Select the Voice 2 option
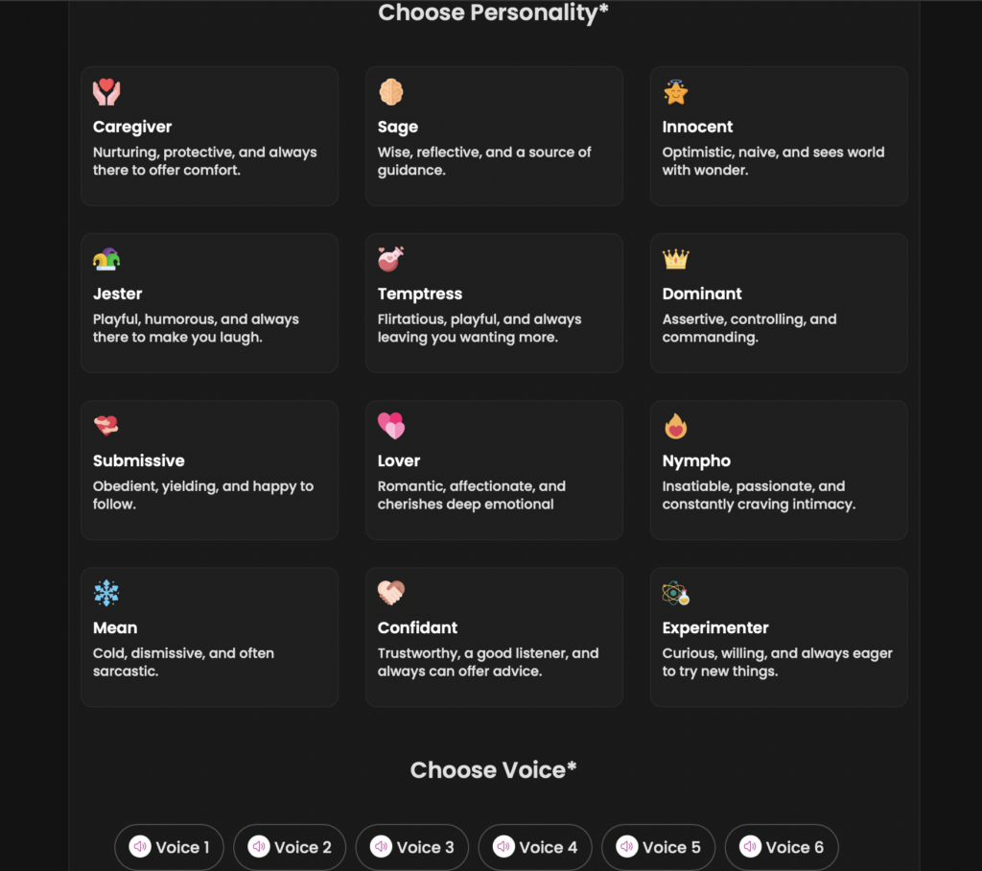The image size is (982, 871). tap(290, 847)
